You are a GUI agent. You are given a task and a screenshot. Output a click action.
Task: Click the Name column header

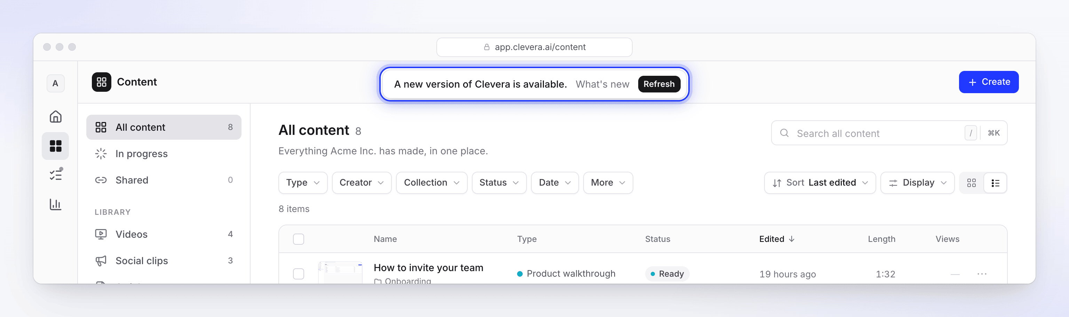[x=385, y=239]
